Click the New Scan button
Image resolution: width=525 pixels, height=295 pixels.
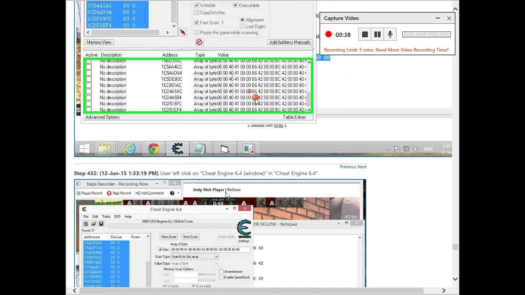[x=169, y=236]
